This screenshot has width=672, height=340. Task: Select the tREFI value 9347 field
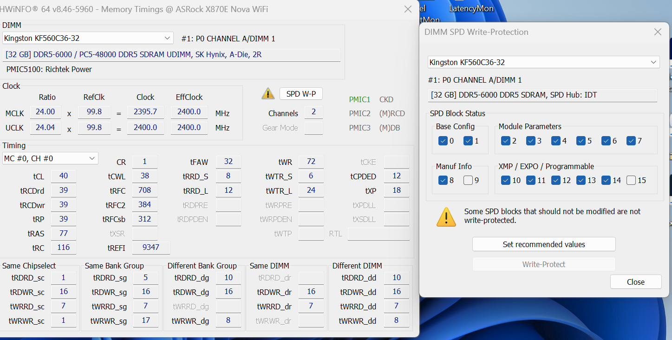pos(151,248)
